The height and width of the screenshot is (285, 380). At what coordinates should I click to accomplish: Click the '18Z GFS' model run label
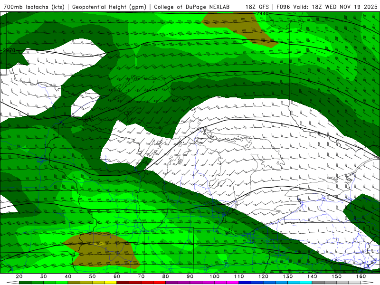tap(257, 7)
